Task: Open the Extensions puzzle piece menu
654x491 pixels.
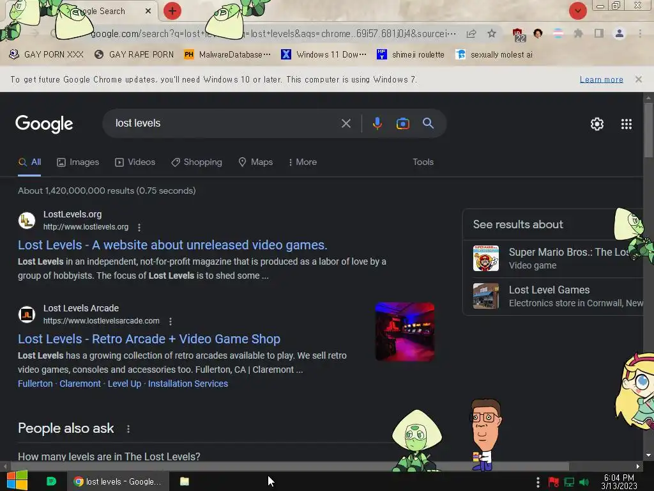Action: coord(578,33)
